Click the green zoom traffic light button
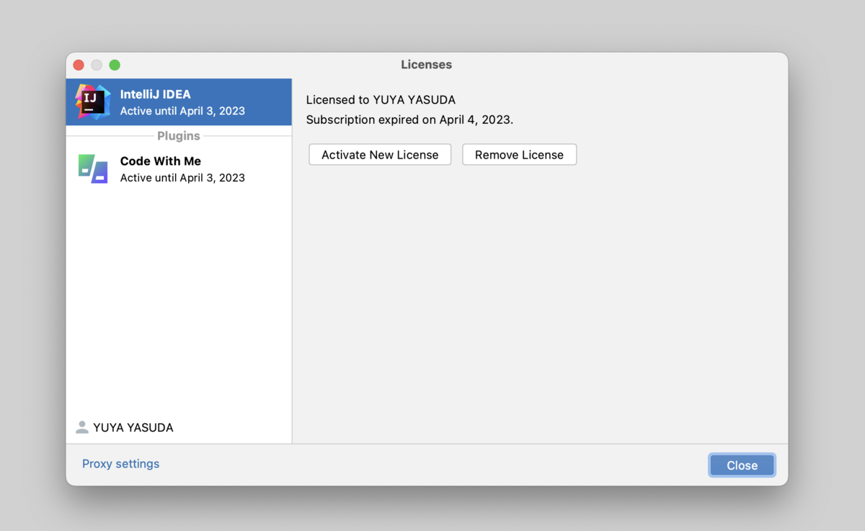Screen dimensions: 865x531 [114, 64]
